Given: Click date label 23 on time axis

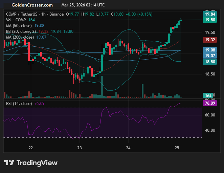Looking at the screenshot, I should pos(80,148).
